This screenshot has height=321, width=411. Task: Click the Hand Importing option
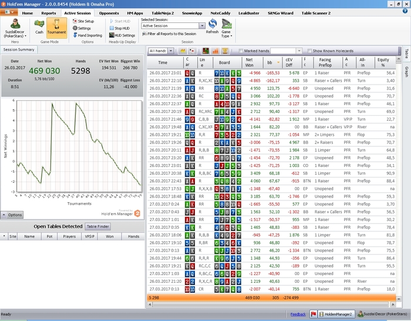[86, 35]
